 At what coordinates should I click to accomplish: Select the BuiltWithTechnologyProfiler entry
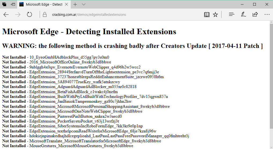pos(85,97)
